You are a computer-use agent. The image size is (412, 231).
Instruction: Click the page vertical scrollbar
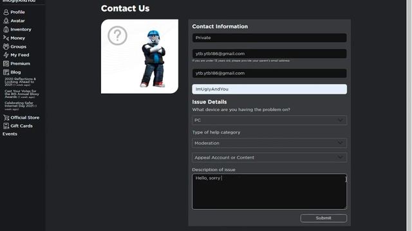coord(409,116)
